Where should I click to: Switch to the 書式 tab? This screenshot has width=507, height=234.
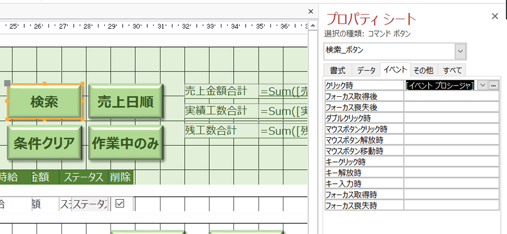(x=338, y=70)
